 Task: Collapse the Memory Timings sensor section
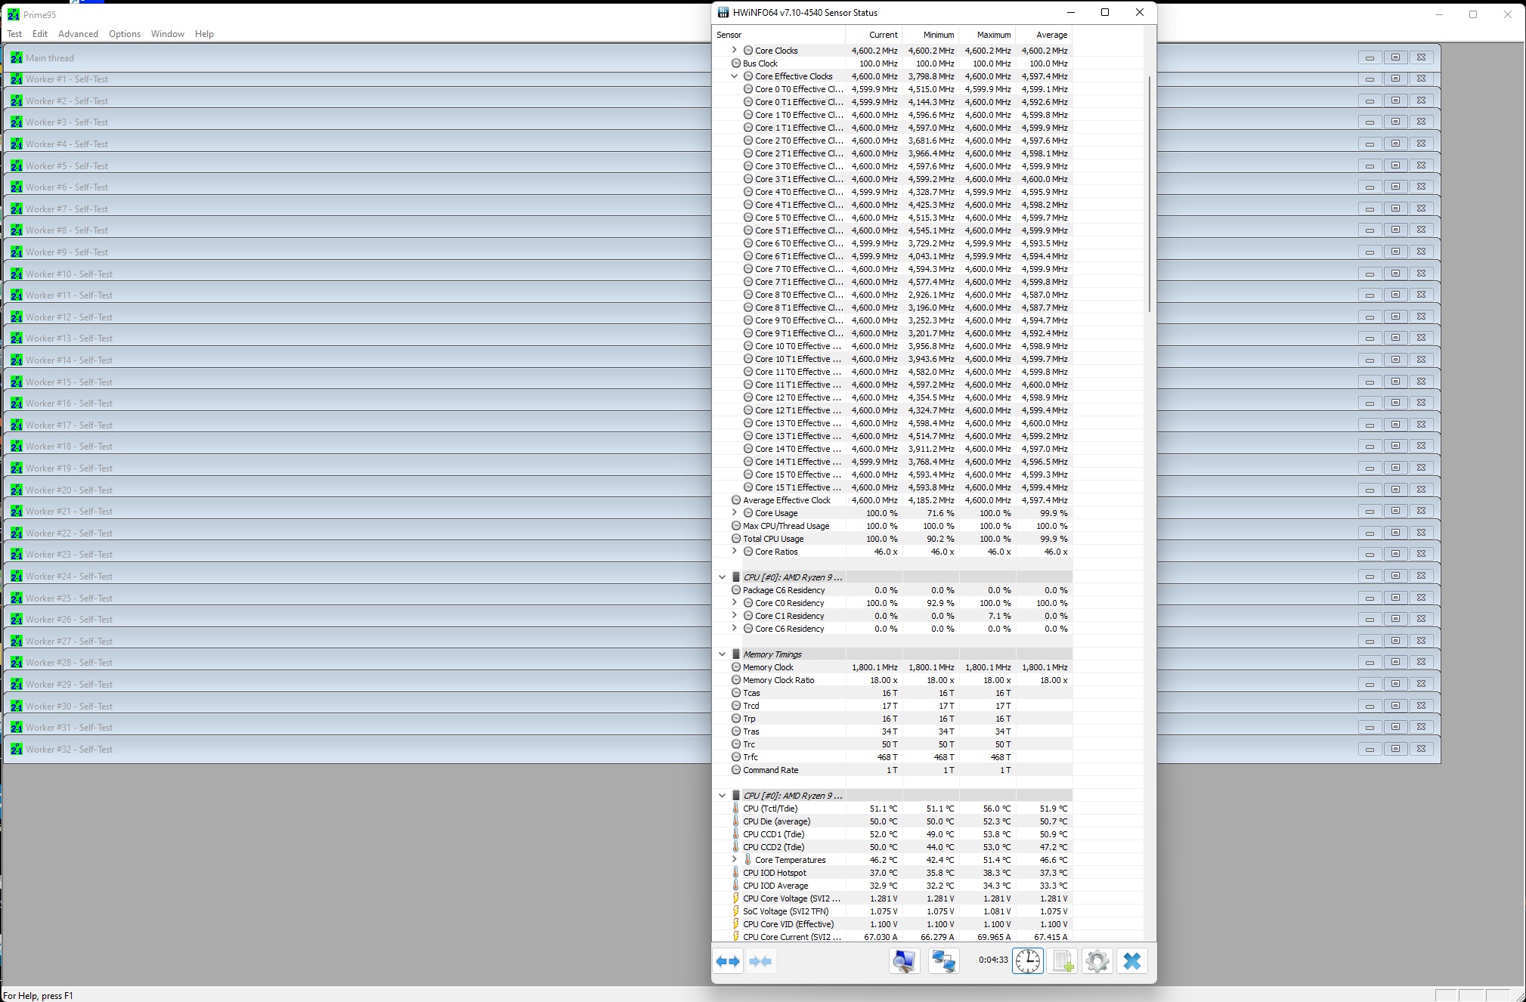pyautogui.click(x=722, y=654)
